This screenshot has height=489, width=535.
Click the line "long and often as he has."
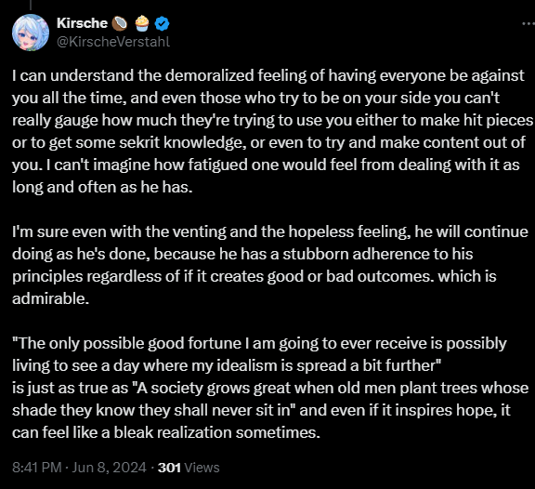tap(102, 187)
